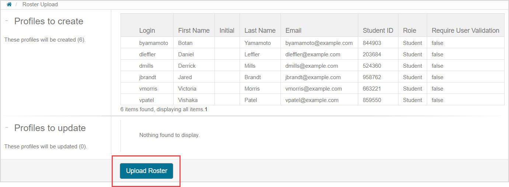Select the byamamoto login row
This screenshot has height=187, width=509.
click(153, 43)
